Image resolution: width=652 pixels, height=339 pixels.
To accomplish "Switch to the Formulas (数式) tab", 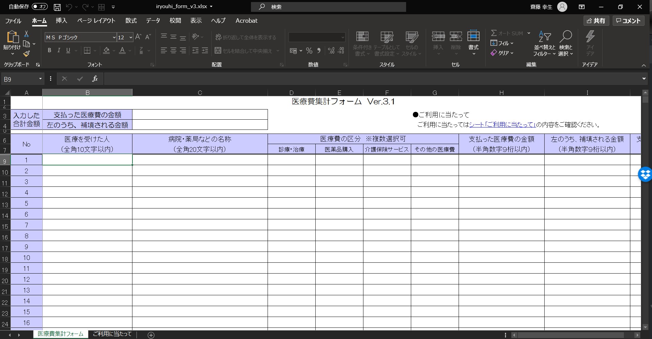I will [x=131, y=21].
